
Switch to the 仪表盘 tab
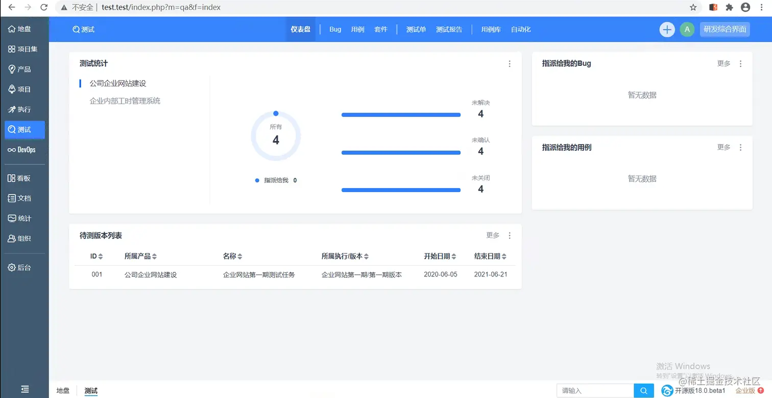pos(301,30)
